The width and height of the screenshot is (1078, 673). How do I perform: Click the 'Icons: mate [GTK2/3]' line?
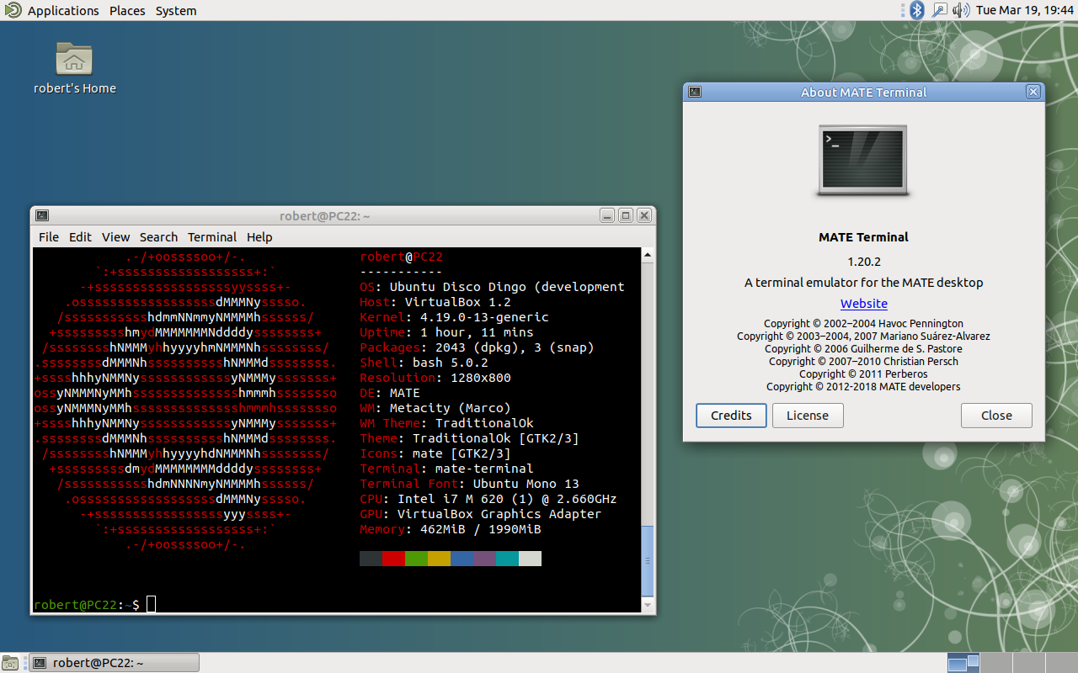[x=435, y=453]
